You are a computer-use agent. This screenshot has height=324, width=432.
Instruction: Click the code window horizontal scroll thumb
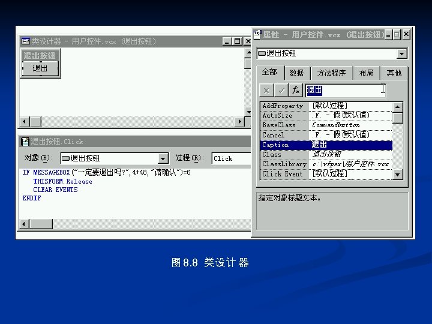tap(41, 224)
